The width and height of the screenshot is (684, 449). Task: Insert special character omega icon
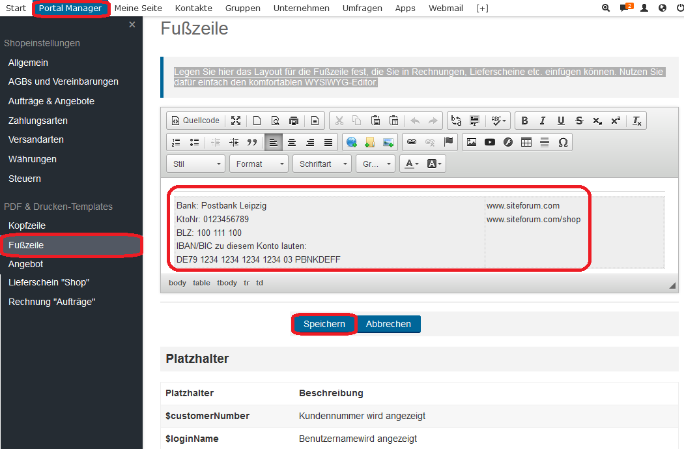(x=563, y=142)
